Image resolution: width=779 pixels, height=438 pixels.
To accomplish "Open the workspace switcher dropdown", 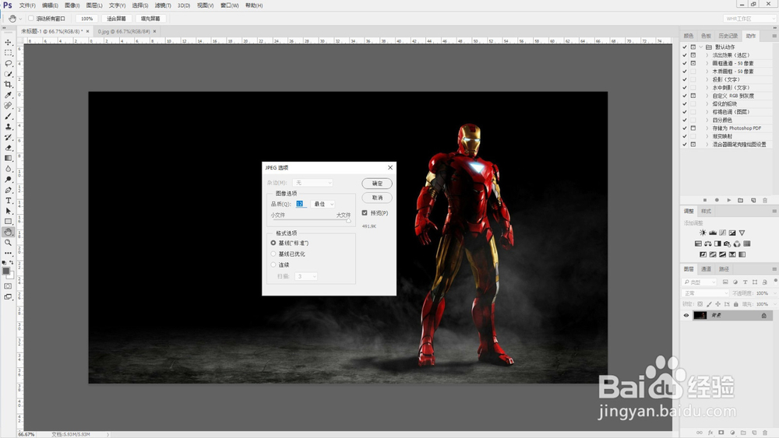I will point(749,19).
